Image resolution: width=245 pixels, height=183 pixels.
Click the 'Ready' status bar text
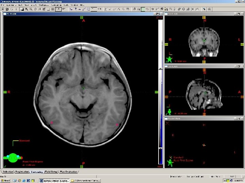click(x=3, y=177)
